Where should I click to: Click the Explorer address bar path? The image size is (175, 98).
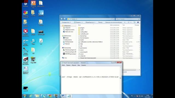click(x=89, y=19)
